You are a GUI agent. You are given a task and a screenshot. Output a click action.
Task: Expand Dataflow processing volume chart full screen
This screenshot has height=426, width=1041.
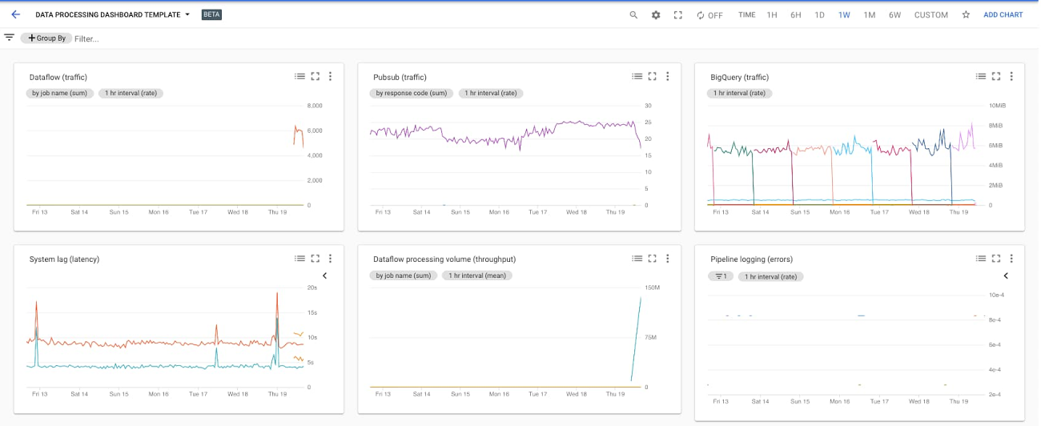click(x=653, y=259)
